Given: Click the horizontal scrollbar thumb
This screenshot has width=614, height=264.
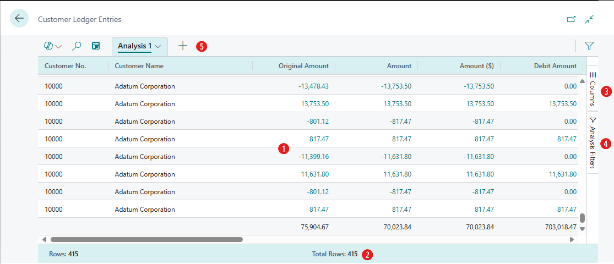Looking at the screenshot, I should (x=146, y=240).
